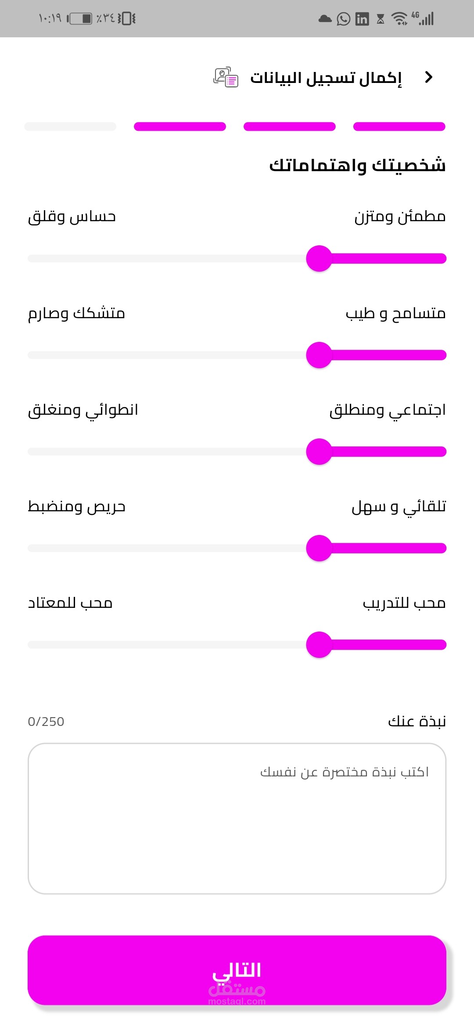Focus the نبذة عنك text area

coord(237,819)
